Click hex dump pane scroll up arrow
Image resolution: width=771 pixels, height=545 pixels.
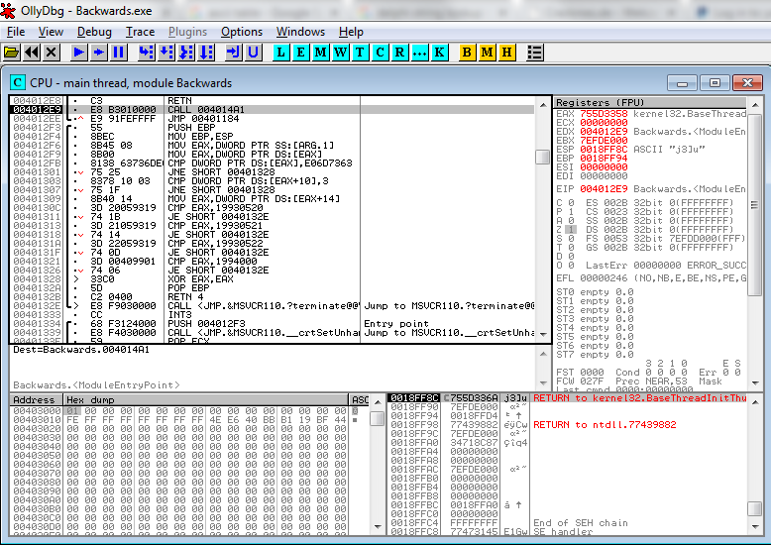(x=378, y=402)
